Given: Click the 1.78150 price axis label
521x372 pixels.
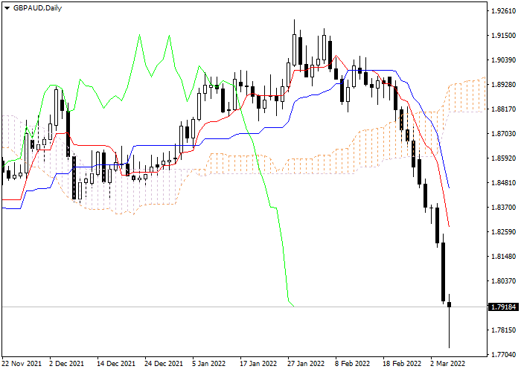Looking at the screenshot, I should pyautogui.click(x=504, y=330).
